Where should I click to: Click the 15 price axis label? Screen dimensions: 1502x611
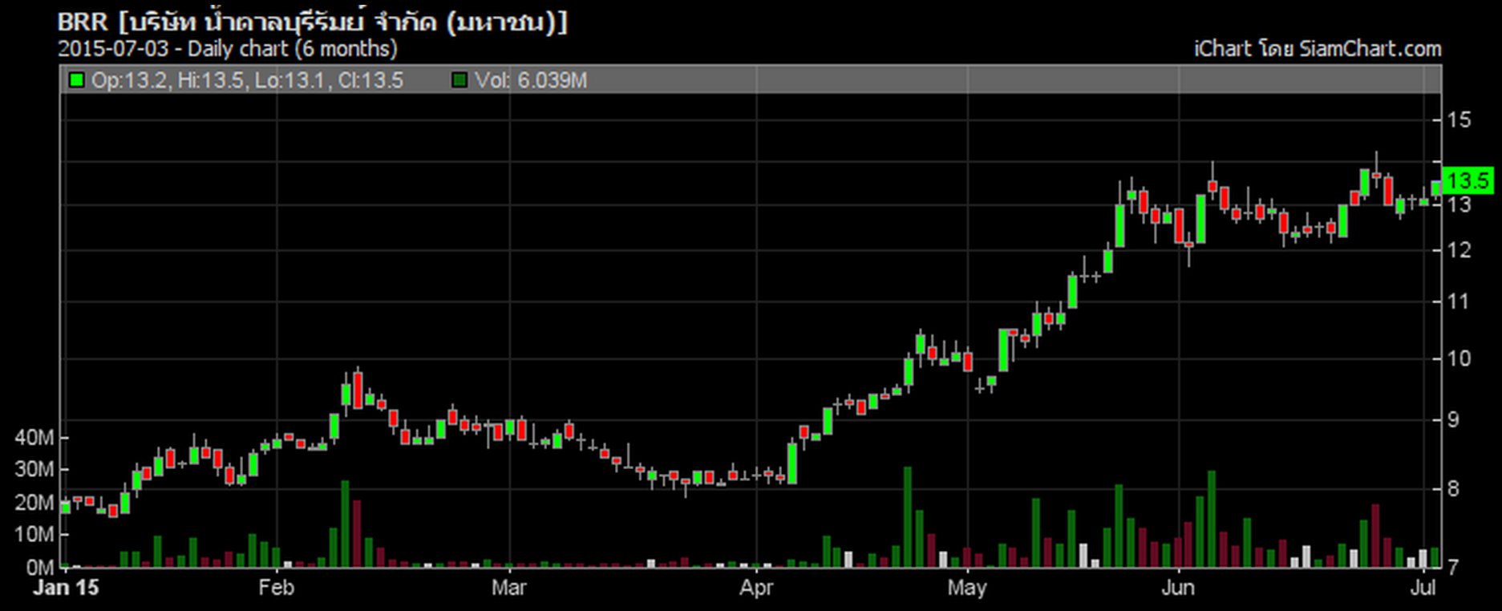pyautogui.click(x=1459, y=120)
